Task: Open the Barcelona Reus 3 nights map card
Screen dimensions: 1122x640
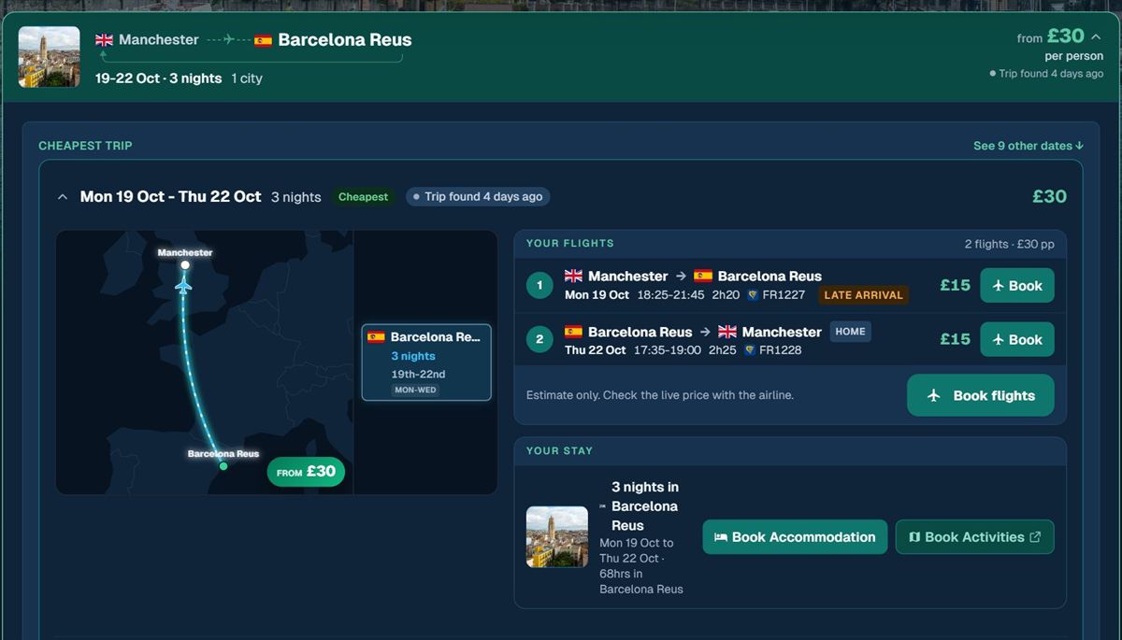Action: point(426,362)
